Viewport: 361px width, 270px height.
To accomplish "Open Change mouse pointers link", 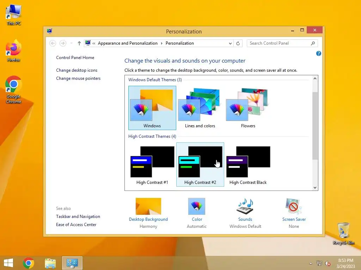I will pos(78,78).
